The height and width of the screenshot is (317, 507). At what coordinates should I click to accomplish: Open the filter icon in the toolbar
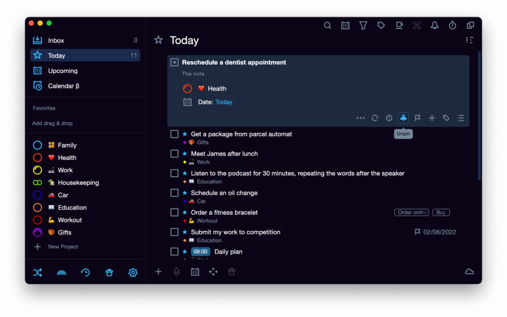pyautogui.click(x=363, y=25)
